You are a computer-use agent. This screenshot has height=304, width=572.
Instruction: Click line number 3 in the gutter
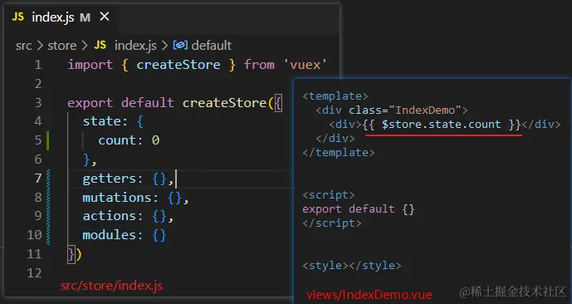(x=38, y=103)
